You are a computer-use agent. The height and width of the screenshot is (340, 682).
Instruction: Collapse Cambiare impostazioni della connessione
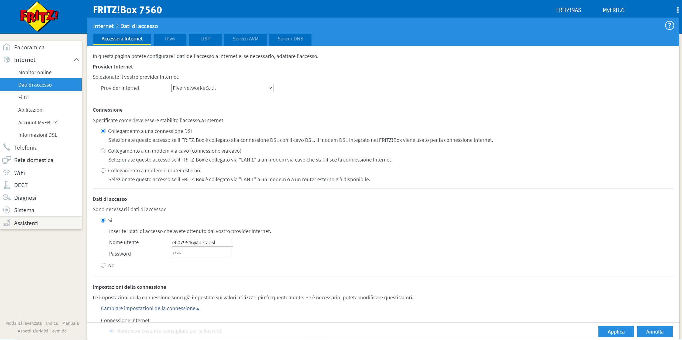150,308
